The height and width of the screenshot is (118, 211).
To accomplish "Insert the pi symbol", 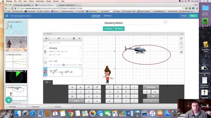I will tap(97, 101).
